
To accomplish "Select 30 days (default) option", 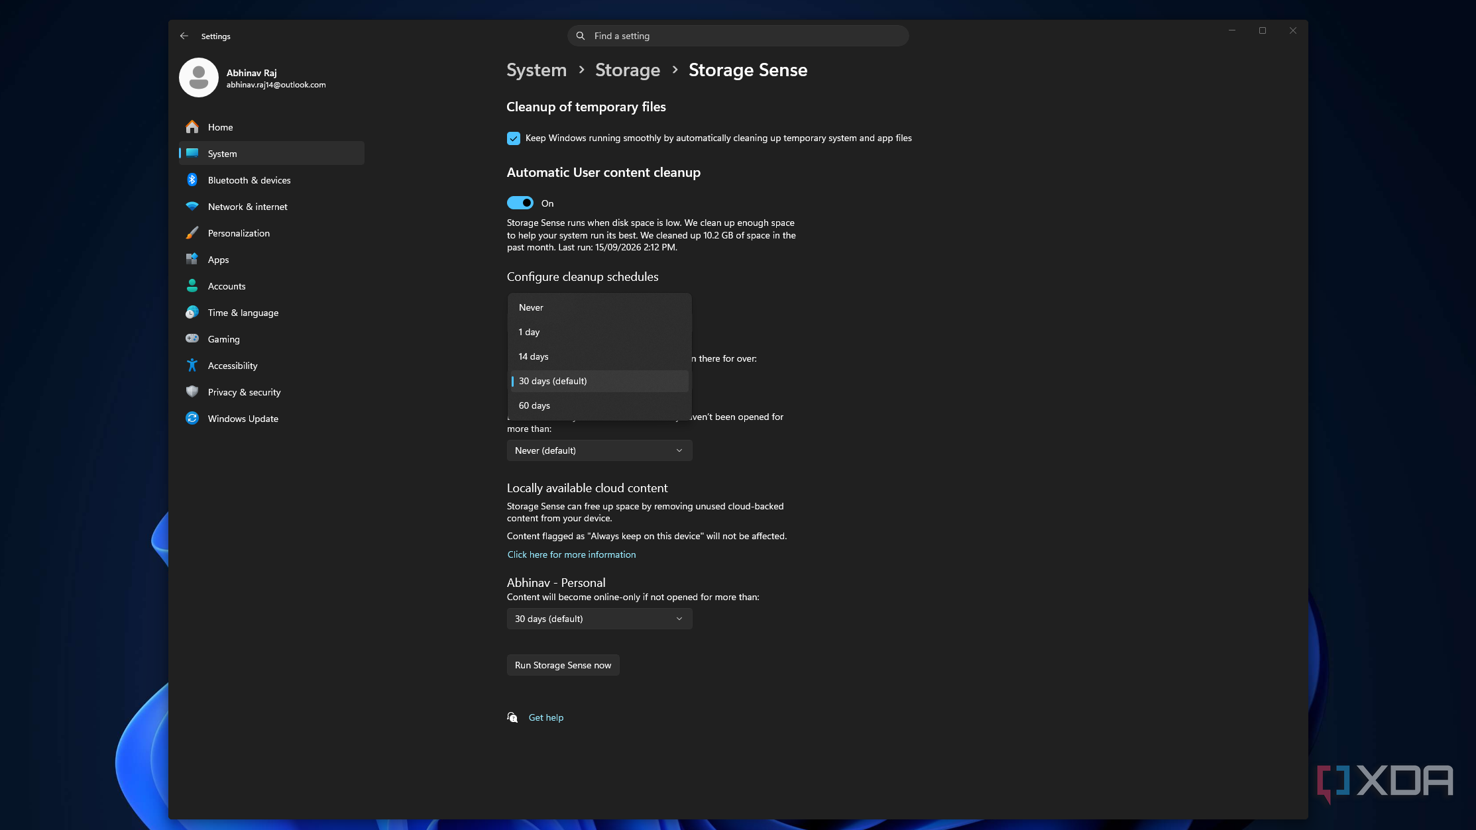I will click(599, 381).
